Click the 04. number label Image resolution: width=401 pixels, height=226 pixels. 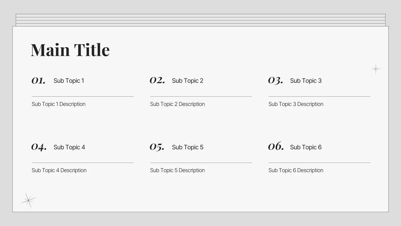(39, 147)
